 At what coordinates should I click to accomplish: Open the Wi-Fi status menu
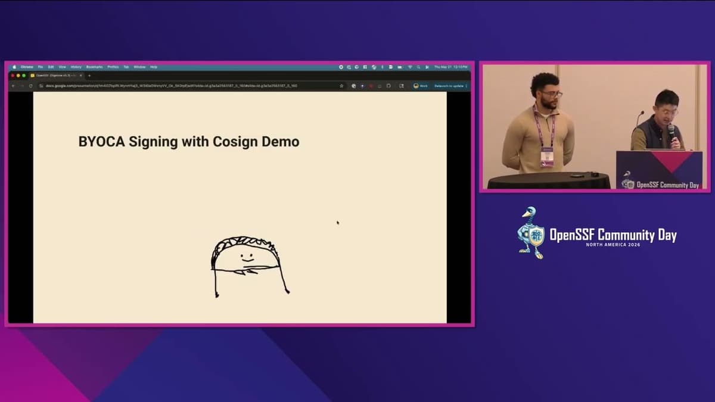(410, 67)
